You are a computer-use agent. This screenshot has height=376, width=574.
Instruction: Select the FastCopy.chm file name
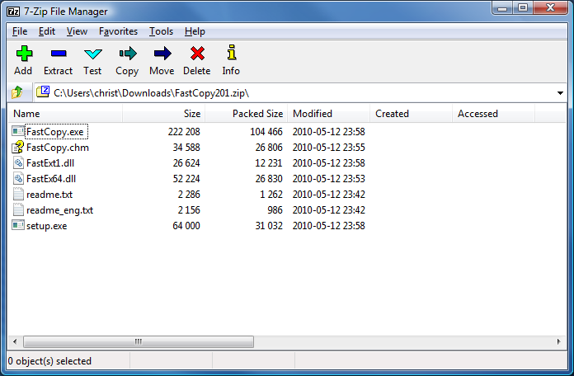58,148
